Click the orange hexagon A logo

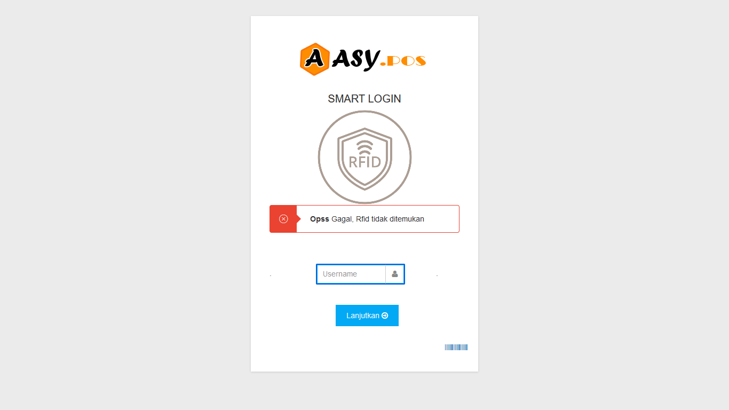coord(315,59)
